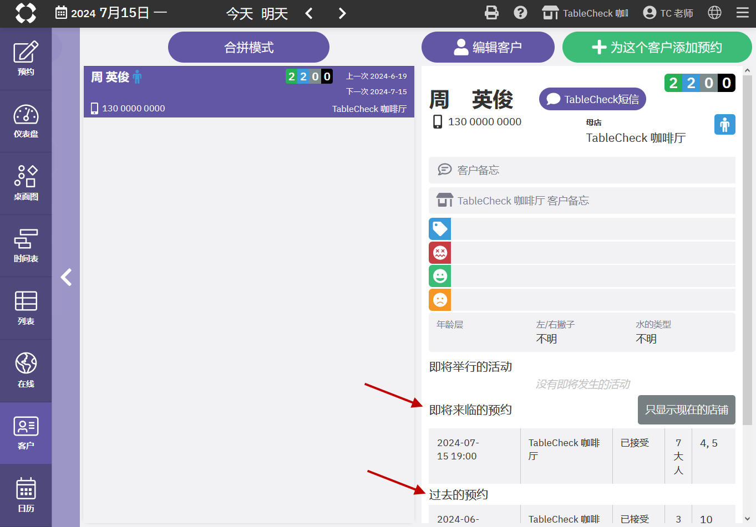Open the calendar date picker icon
This screenshot has width=756, height=527.
pos(61,13)
